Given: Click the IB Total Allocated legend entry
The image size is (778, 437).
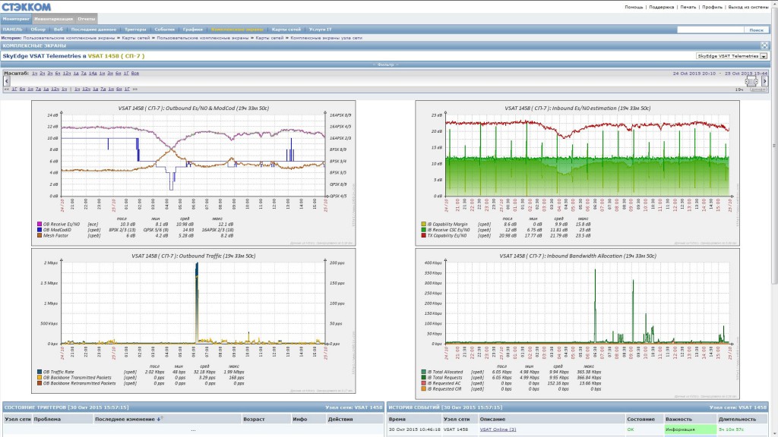Looking at the screenshot, I should pos(441,372).
